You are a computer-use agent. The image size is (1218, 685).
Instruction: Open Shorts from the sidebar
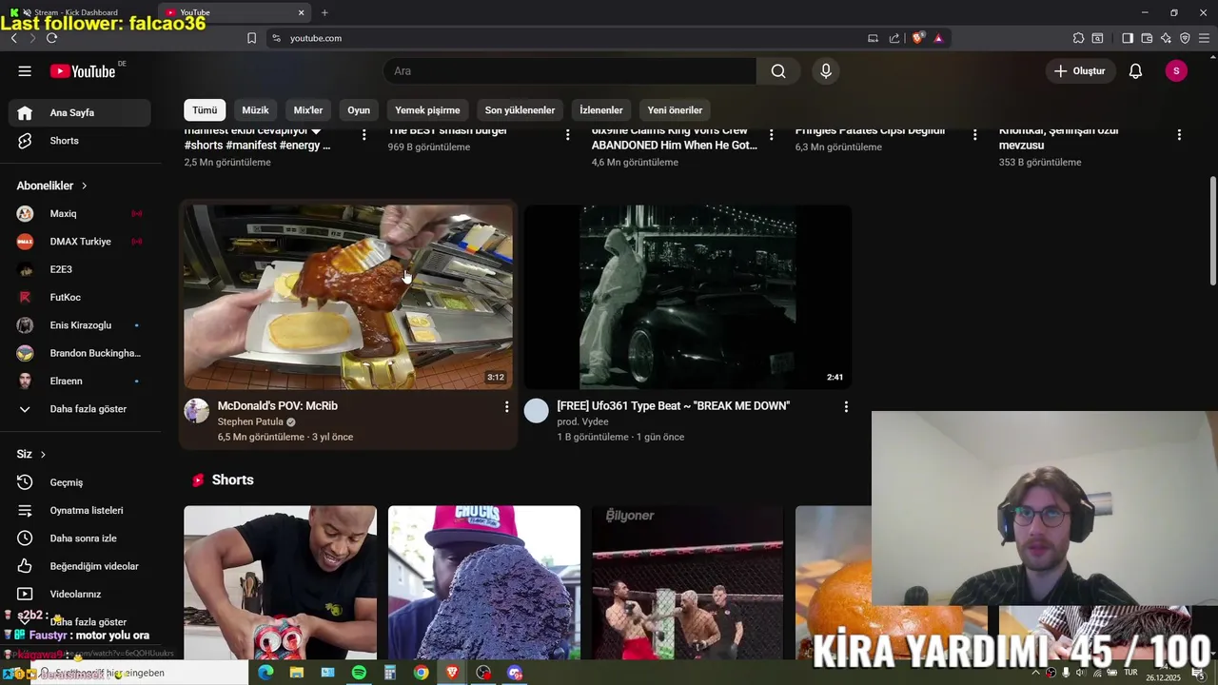coord(80,141)
